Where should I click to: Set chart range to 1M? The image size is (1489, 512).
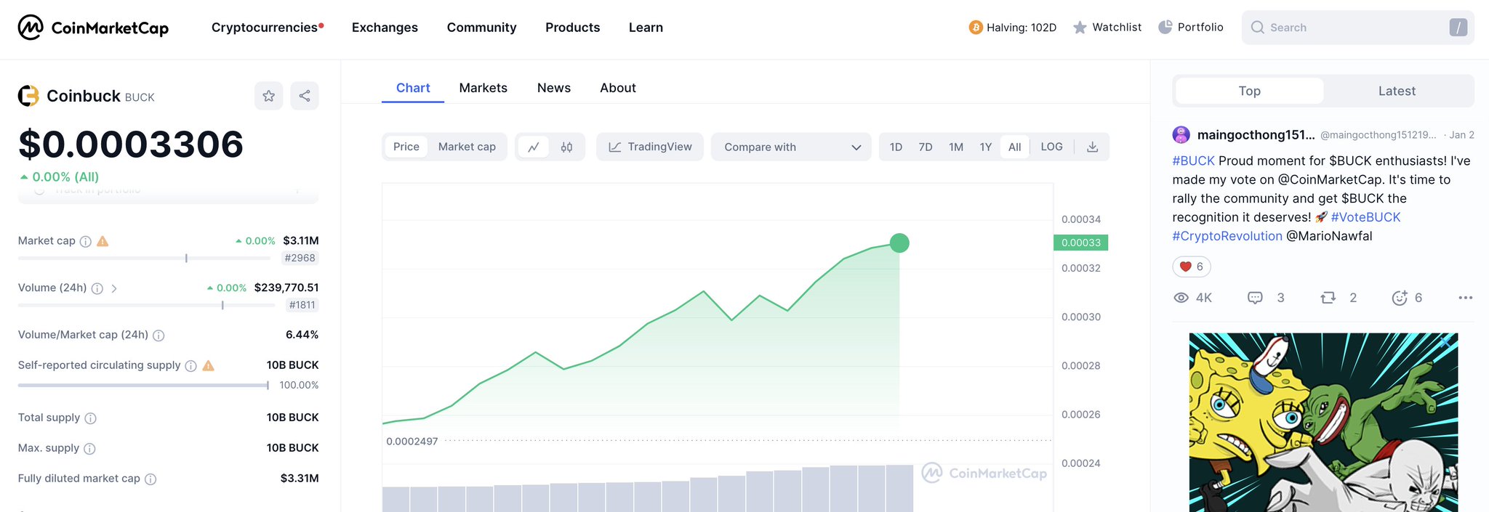click(956, 147)
